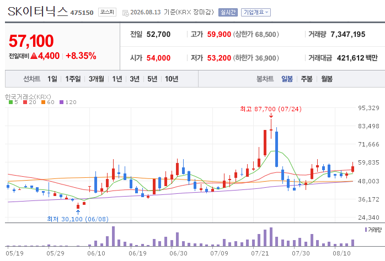This screenshot has height=261, width=385.
Task: Click the 시가 value 54,000
Action: (158, 58)
